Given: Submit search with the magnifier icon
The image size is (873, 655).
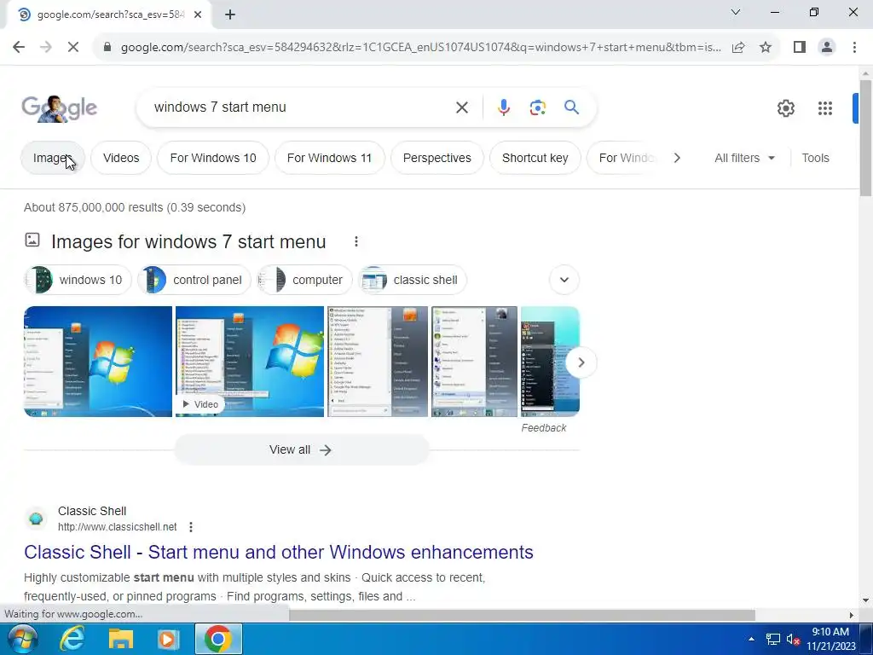Looking at the screenshot, I should [x=572, y=107].
